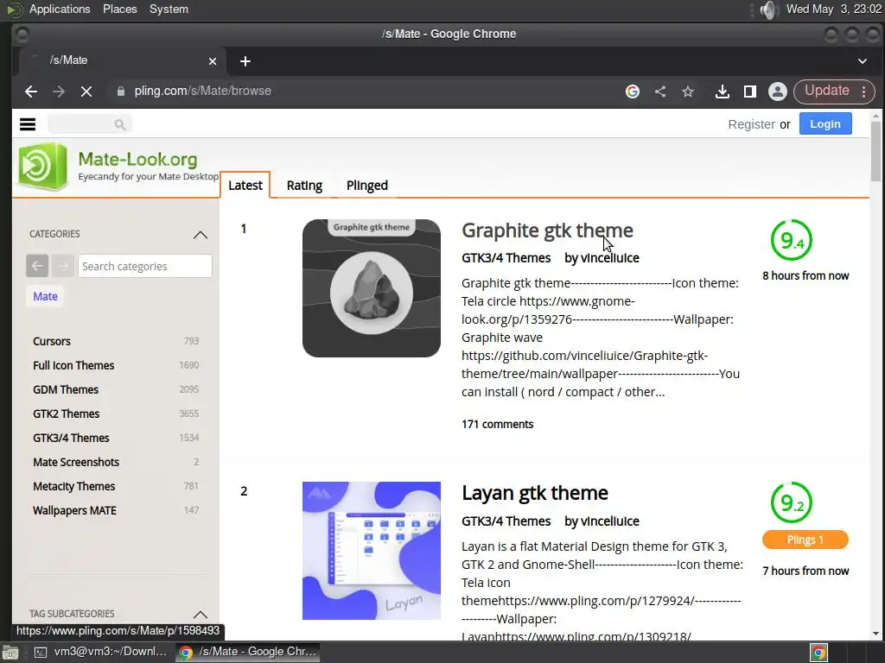Open the Chrome profile avatar
885x663 pixels.
click(778, 92)
